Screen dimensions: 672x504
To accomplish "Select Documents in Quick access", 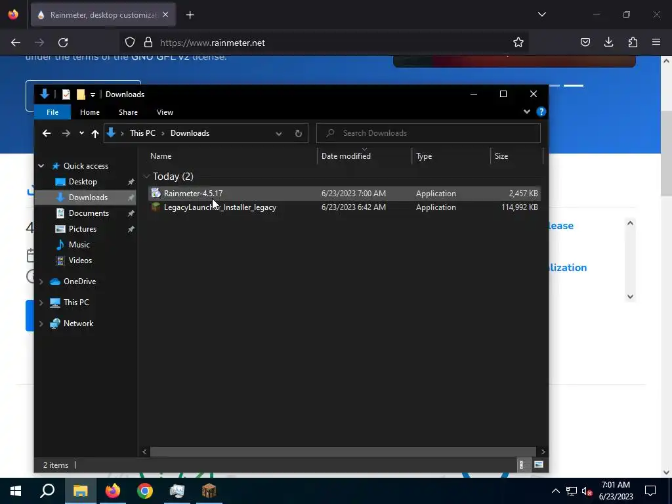I will [89, 213].
